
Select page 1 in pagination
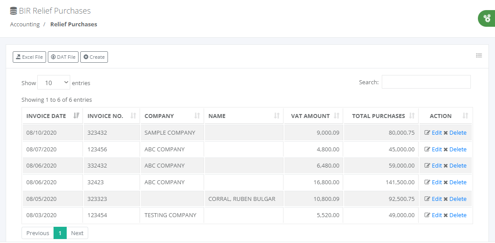point(60,233)
